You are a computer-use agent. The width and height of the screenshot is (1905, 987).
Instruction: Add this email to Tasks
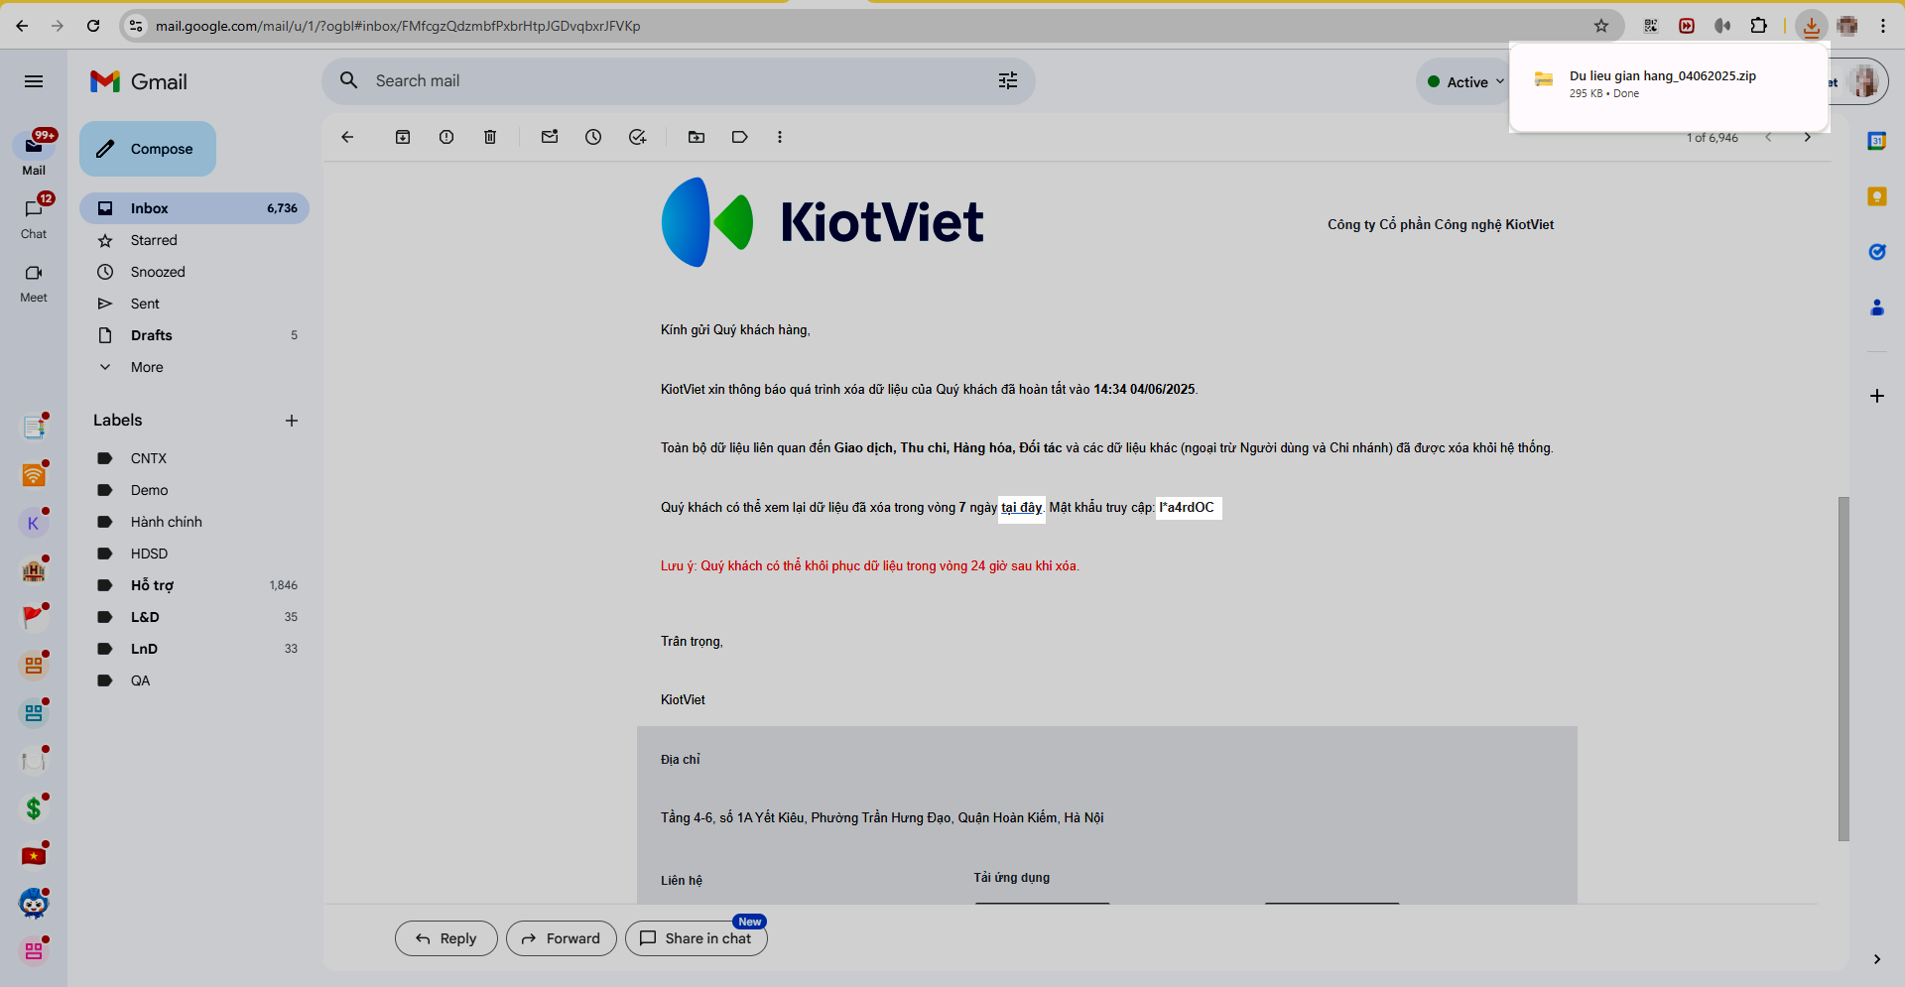(637, 137)
